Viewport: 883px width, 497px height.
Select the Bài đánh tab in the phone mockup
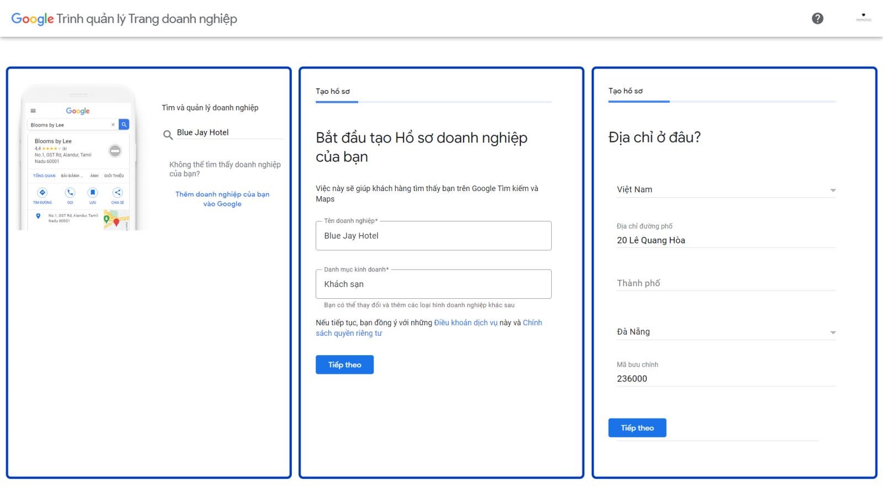[72, 176]
